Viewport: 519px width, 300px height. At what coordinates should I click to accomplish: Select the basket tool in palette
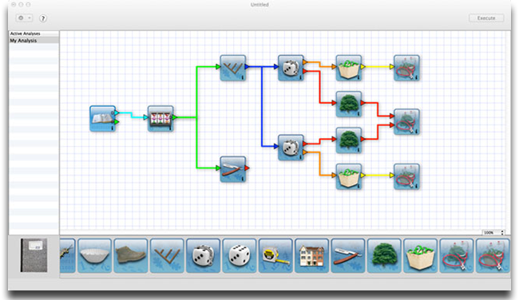tap(420, 255)
